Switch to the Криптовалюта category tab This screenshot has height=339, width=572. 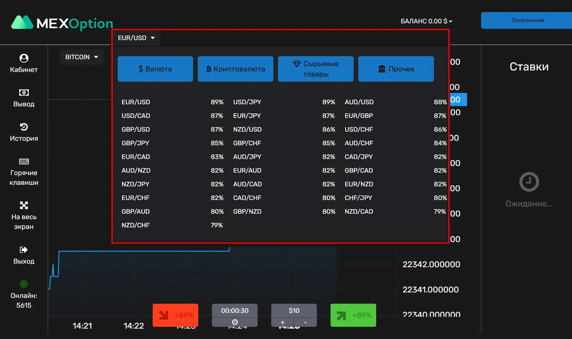(x=235, y=69)
